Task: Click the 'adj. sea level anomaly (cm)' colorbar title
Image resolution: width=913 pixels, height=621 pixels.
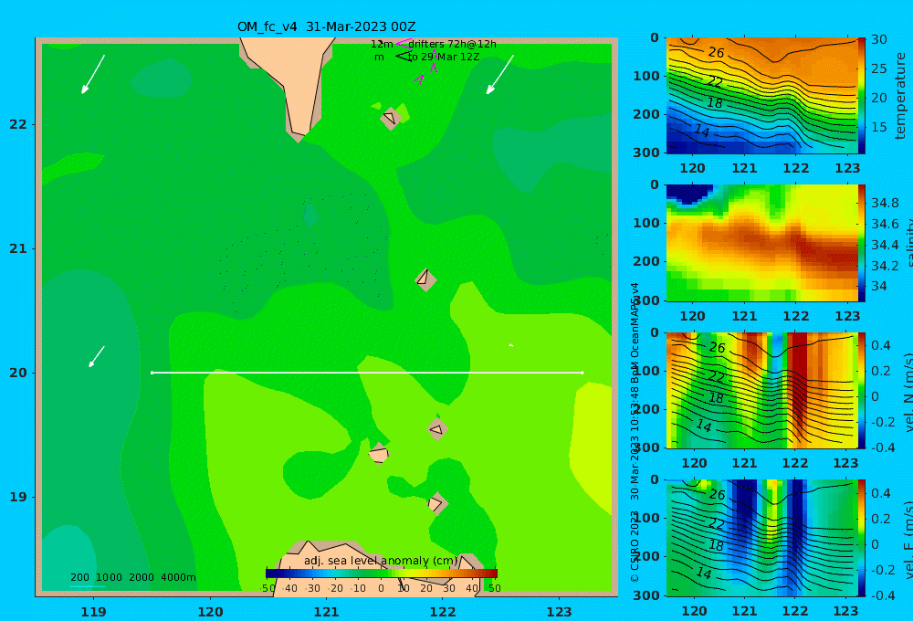Action: [381, 561]
